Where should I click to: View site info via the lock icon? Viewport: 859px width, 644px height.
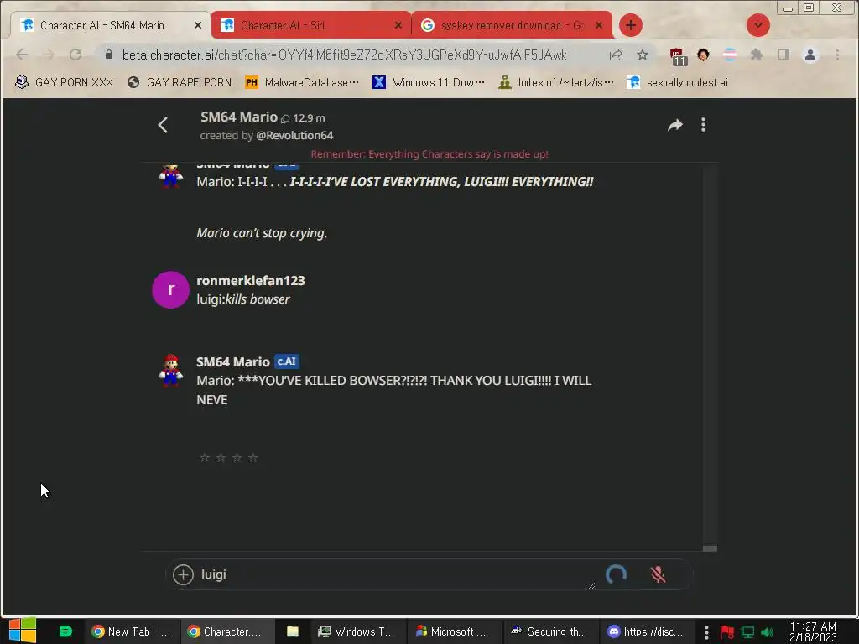coord(108,55)
